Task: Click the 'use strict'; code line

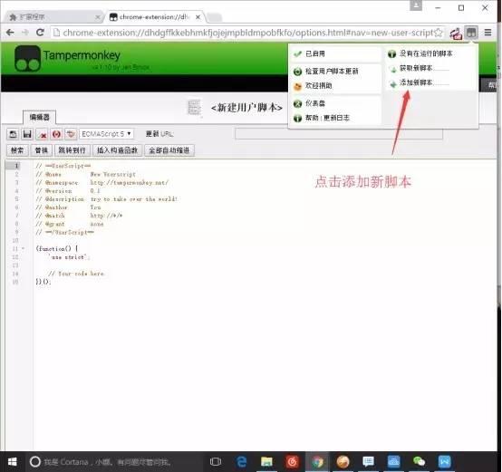Action: pyautogui.click(x=69, y=257)
